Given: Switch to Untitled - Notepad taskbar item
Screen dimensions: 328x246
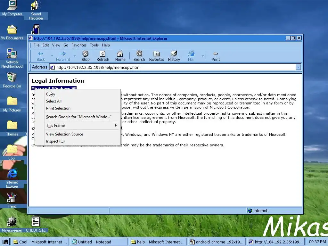Looking at the screenshot, I should [x=99, y=242].
